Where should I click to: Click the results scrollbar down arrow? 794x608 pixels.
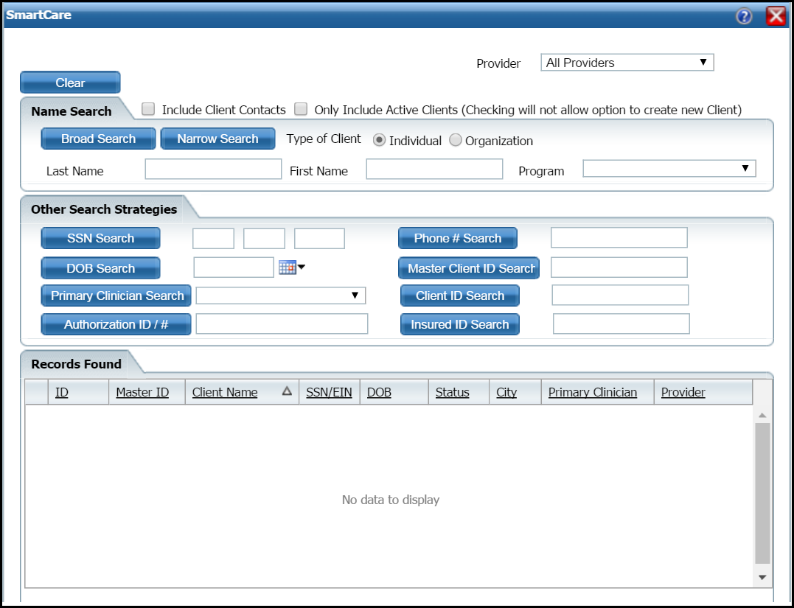click(762, 577)
